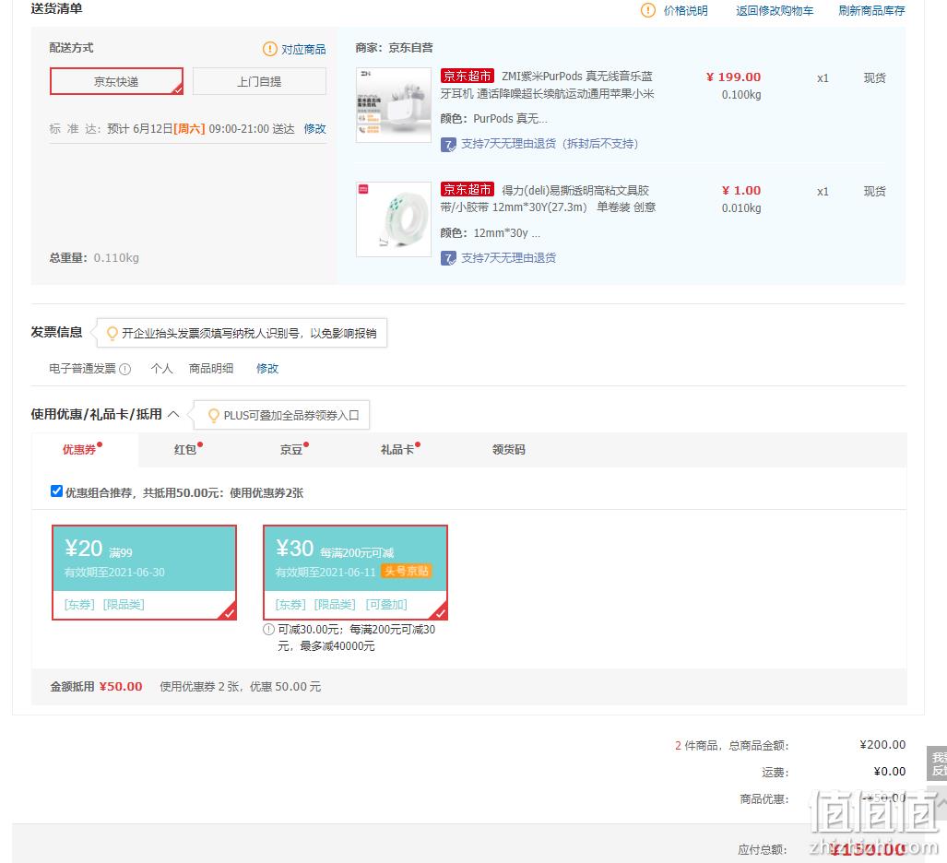This screenshot has height=863, width=947.
Task: Click the 个人 invoice title text
Action: (161, 369)
